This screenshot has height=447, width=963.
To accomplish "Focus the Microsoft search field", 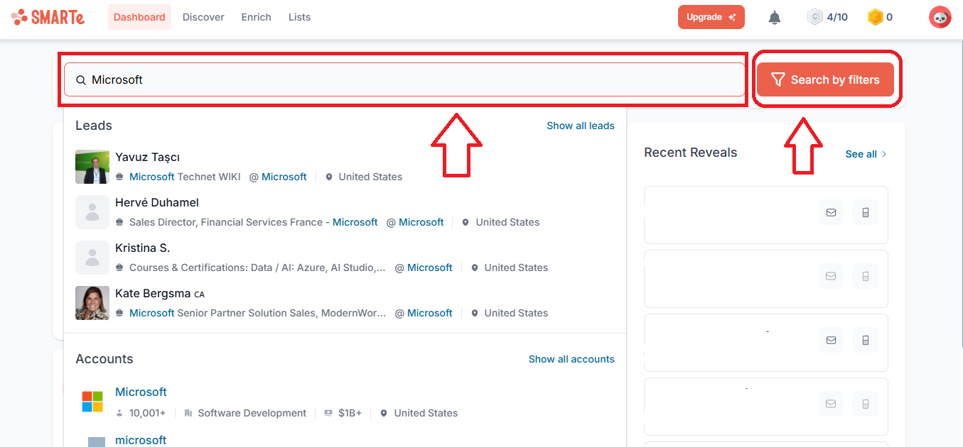I will tap(404, 79).
